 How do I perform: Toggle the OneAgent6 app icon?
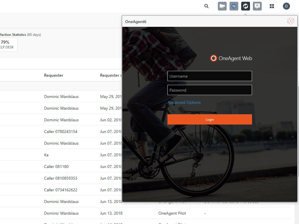coord(246,6)
